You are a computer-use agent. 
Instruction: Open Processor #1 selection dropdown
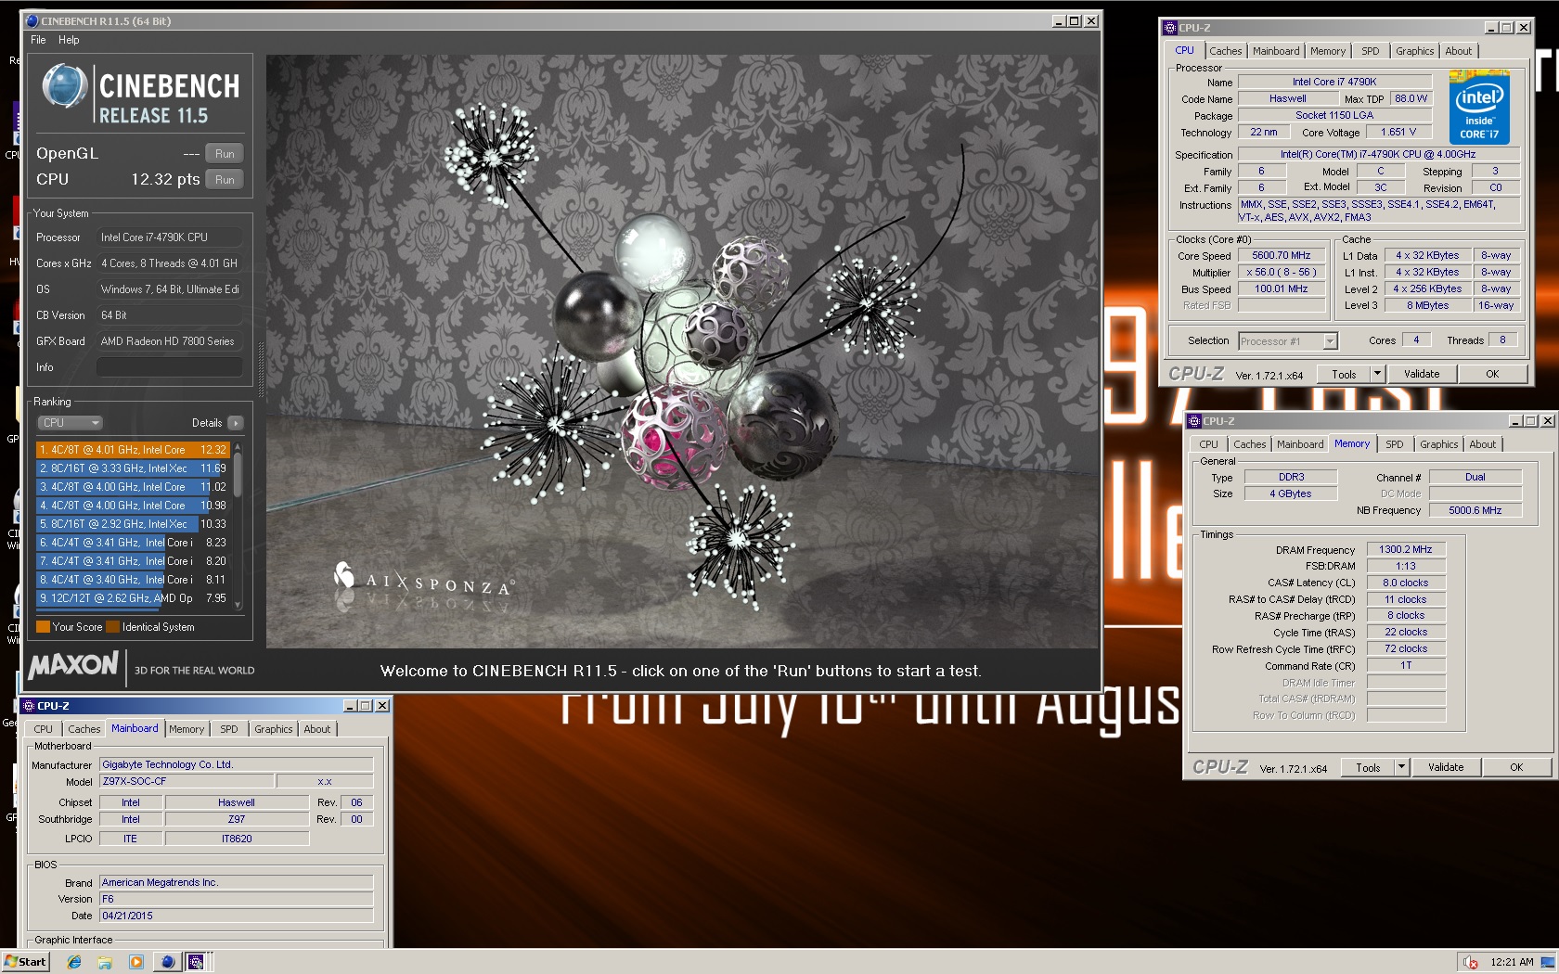pyautogui.click(x=1288, y=341)
